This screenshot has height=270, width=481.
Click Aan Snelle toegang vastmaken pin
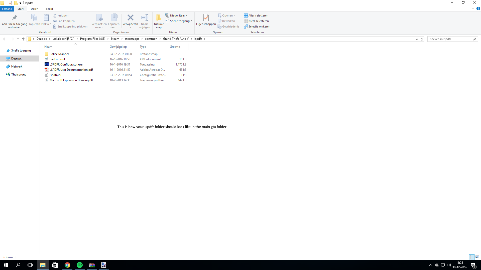[15, 18]
